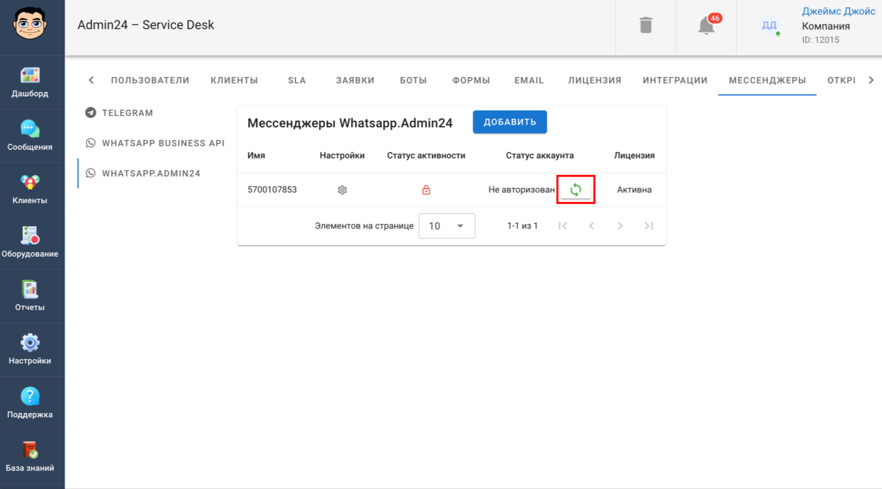
Task: Click the ID: 12015 text
Action: point(820,40)
